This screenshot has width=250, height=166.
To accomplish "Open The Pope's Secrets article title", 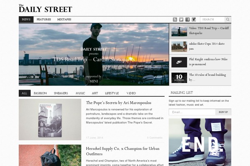I will coord(119,103).
